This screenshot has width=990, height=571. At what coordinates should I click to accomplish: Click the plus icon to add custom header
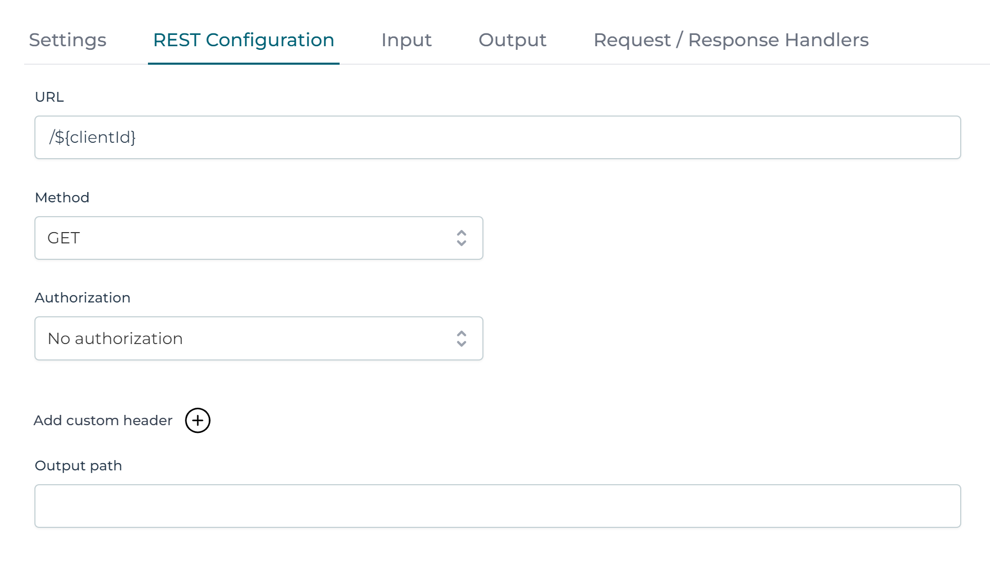[198, 421]
